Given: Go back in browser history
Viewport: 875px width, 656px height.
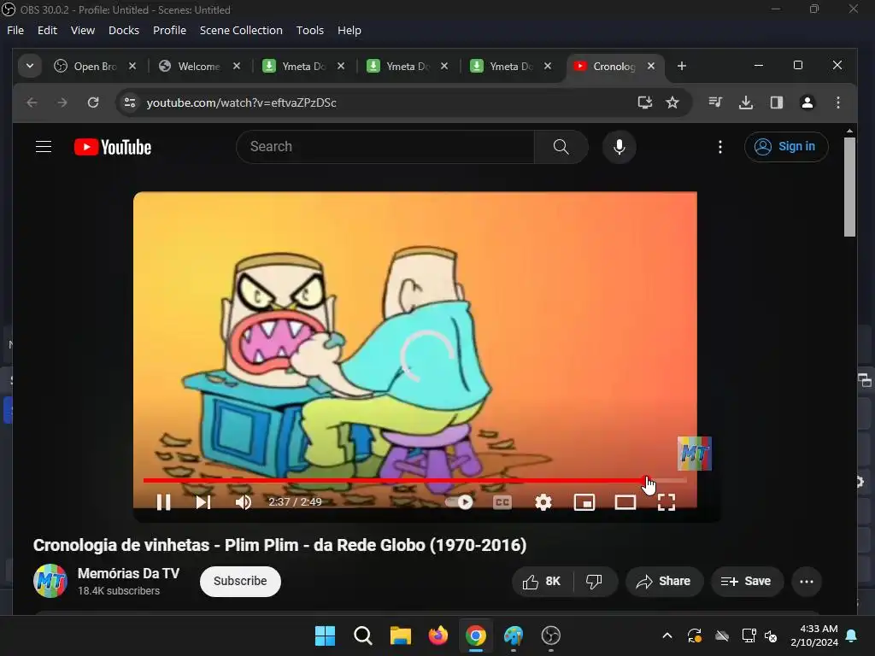Looking at the screenshot, I should coord(32,102).
